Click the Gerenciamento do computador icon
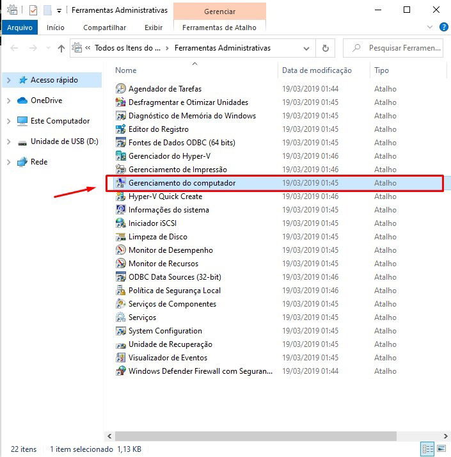 tap(121, 183)
